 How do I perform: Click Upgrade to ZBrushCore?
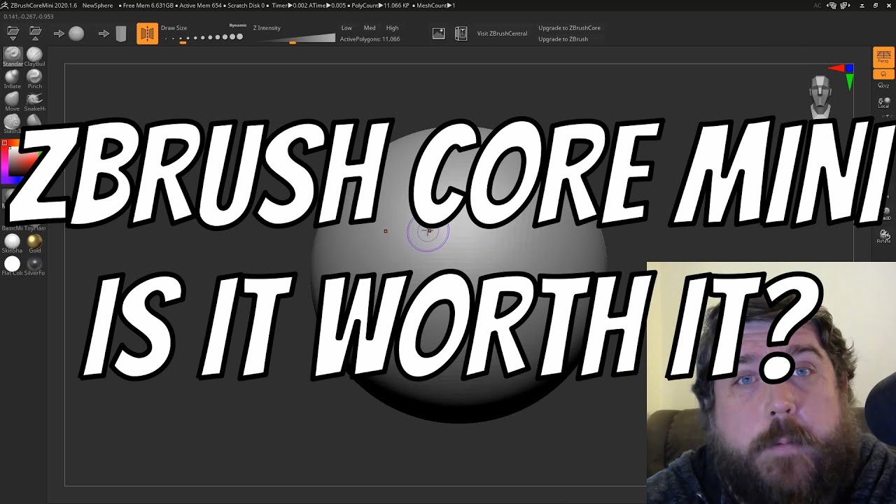(569, 28)
